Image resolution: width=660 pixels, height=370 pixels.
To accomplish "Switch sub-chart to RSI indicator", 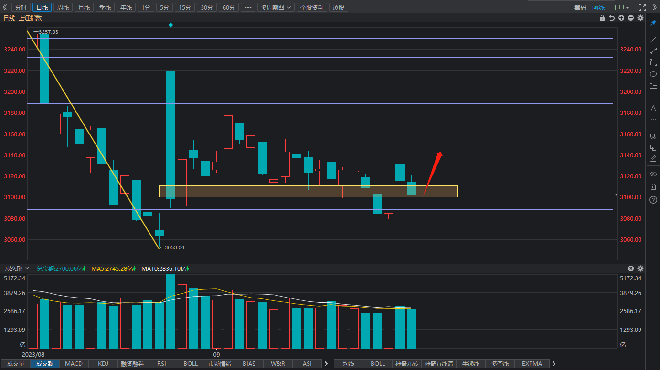I will tap(161, 364).
